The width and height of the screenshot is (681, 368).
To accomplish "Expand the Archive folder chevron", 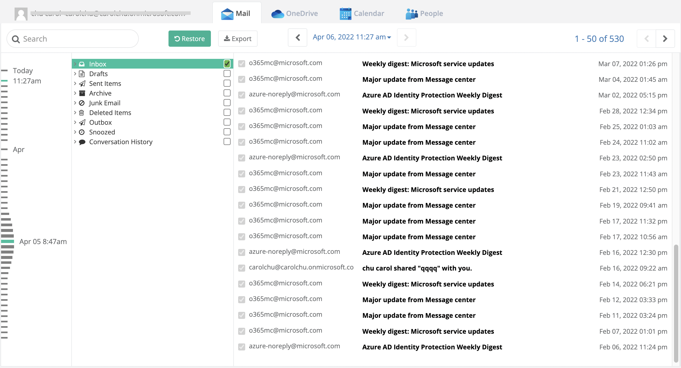I will (75, 93).
